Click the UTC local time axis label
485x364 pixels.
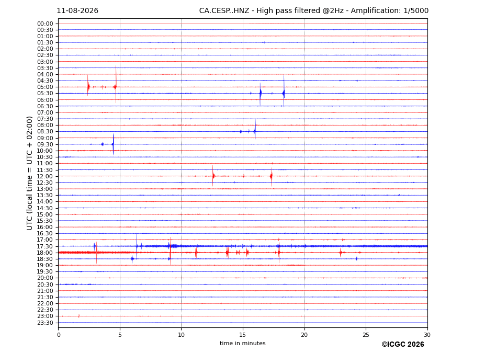click(29, 173)
